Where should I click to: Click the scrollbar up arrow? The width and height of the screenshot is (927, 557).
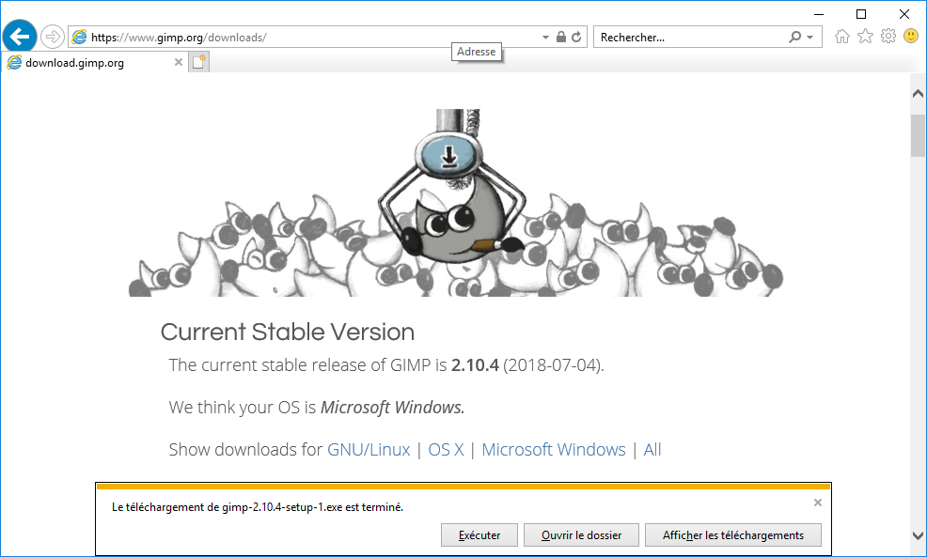(x=918, y=93)
